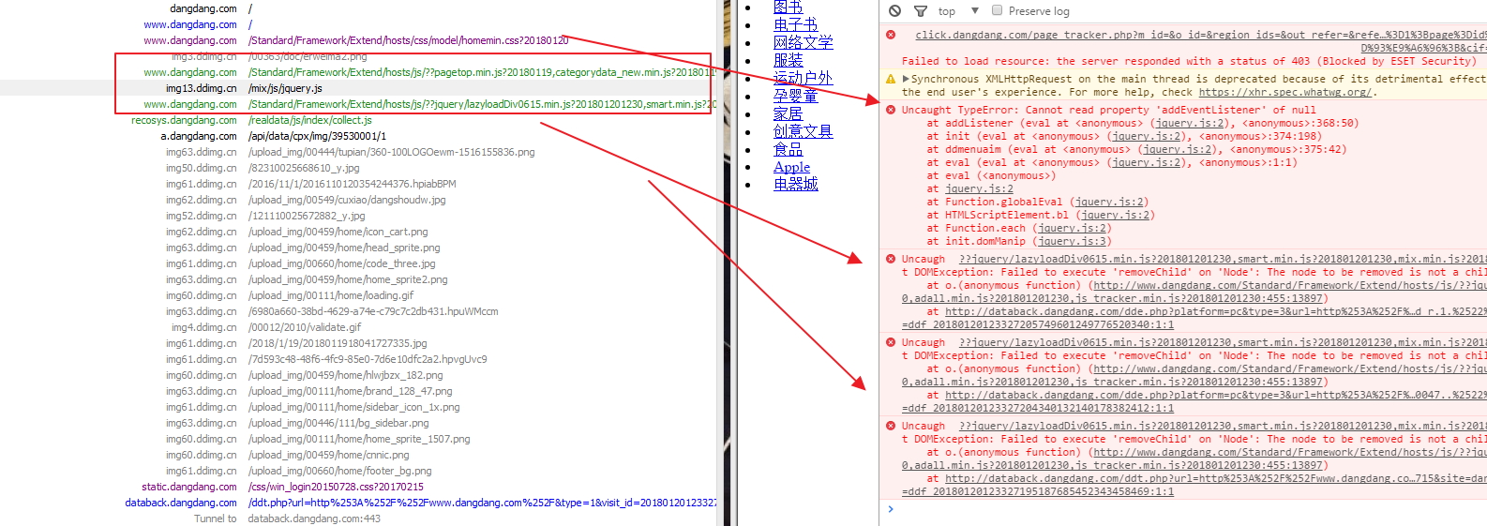This screenshot has width=1487, height=526.
Task: Open the 家居 link
Action: (x=788, y=113)
